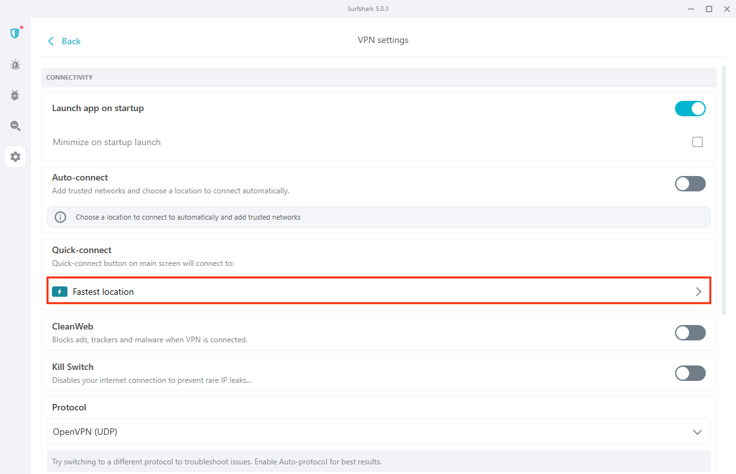Open the Search magnifier icon in sidebar
The width and height of the screenshot is (736, 474).
[15, 126]
